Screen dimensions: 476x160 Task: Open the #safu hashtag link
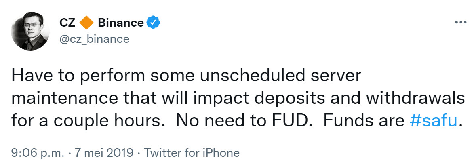433,121
